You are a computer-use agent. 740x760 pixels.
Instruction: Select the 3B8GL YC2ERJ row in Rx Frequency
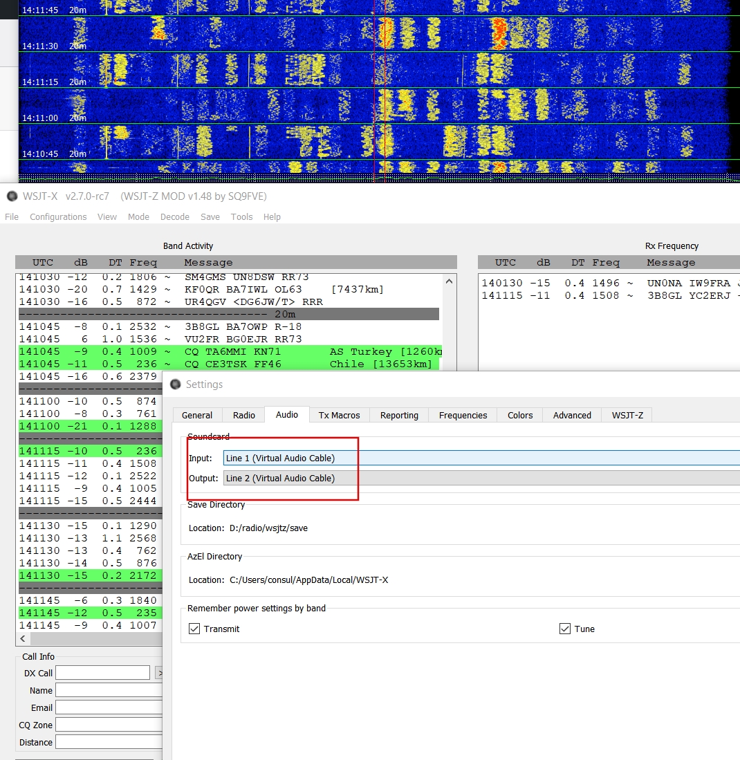coord(609,295)
